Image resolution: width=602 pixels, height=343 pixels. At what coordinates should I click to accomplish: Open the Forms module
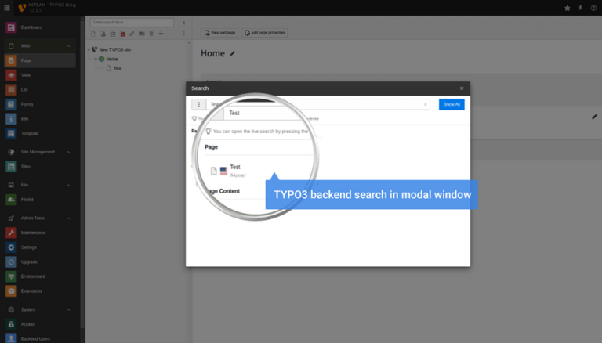[x=39, y=104]
